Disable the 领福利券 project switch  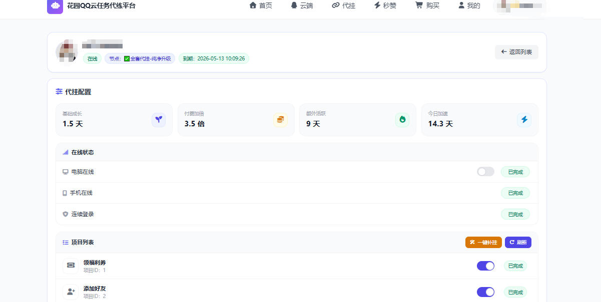coord(485,266)
